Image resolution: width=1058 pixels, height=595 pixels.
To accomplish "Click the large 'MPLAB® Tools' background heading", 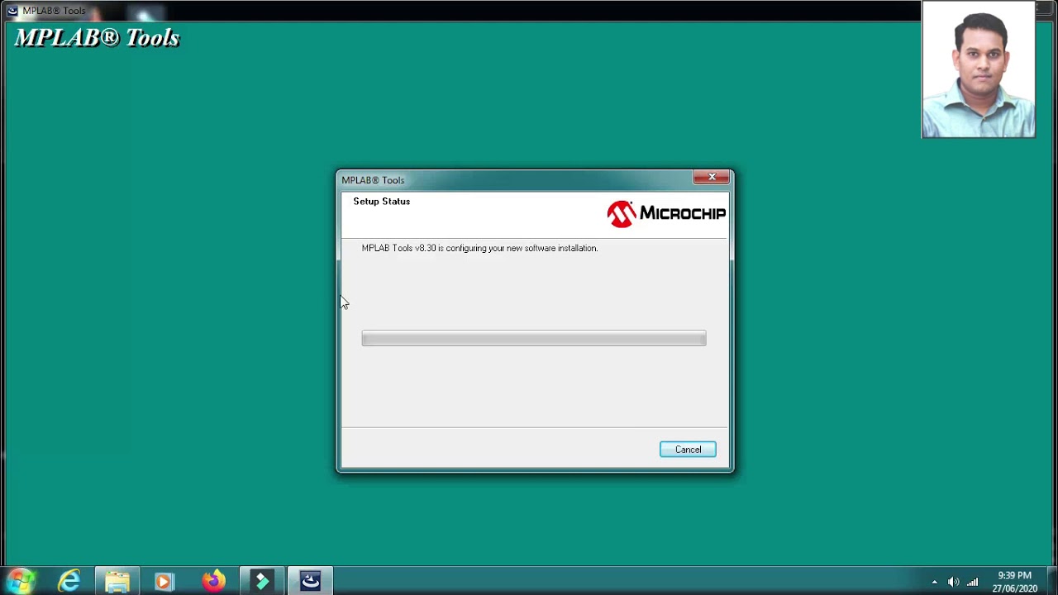I will point(97,38).
